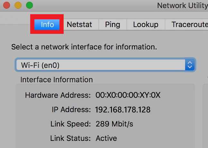Switch to the Info tab
This screenshot has width=208, height=148.
(47, 25)
